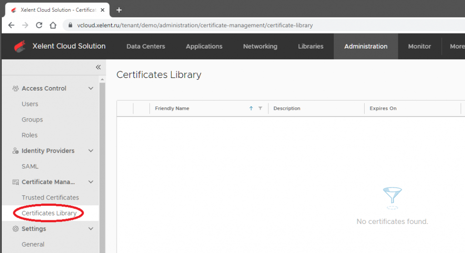
Task: Collapse the Access Control section chevron
Action: (91, 88)
